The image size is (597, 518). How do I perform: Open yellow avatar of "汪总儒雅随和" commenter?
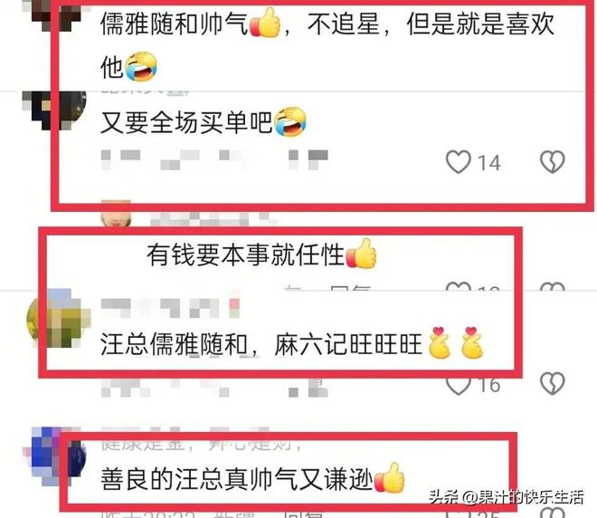point(58,319)
